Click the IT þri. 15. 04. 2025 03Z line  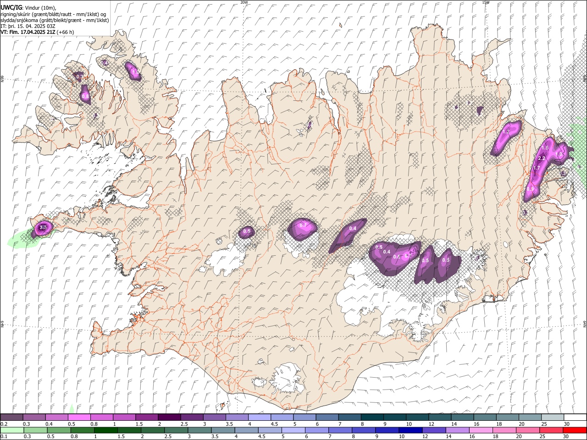28,26
